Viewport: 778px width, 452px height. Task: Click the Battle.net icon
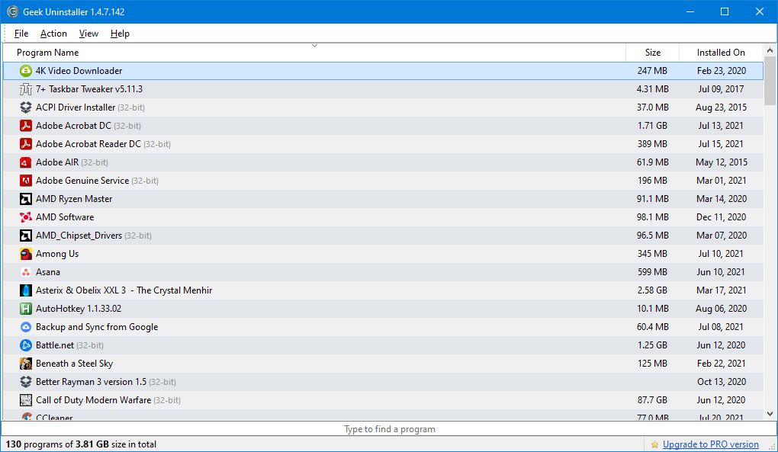pyautogui.click(x=26, y=345)
